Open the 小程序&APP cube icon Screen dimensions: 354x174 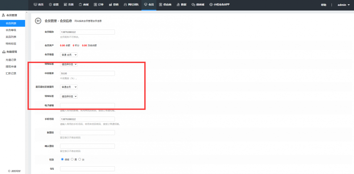211,5
